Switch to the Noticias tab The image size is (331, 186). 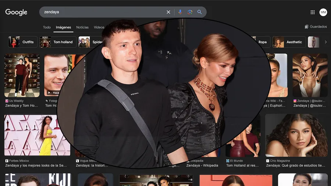click(x=82, y=27)
